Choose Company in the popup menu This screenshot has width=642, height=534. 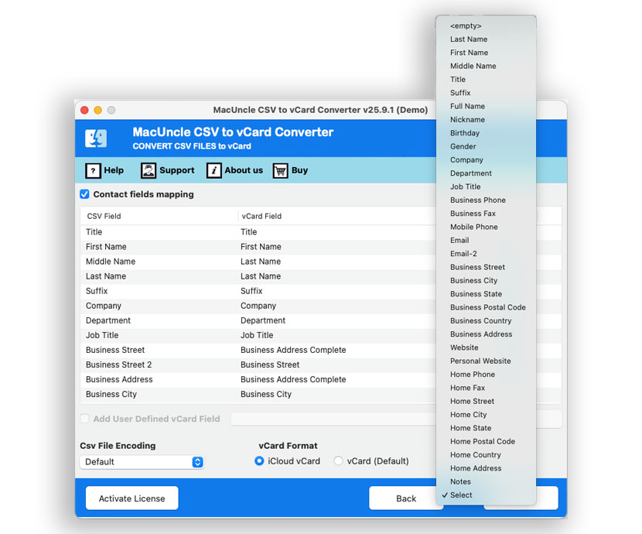tap(486, 159)
